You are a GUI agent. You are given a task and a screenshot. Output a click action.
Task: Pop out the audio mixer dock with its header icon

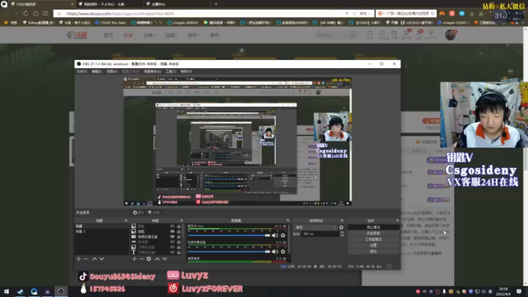[x=288, y=220]
